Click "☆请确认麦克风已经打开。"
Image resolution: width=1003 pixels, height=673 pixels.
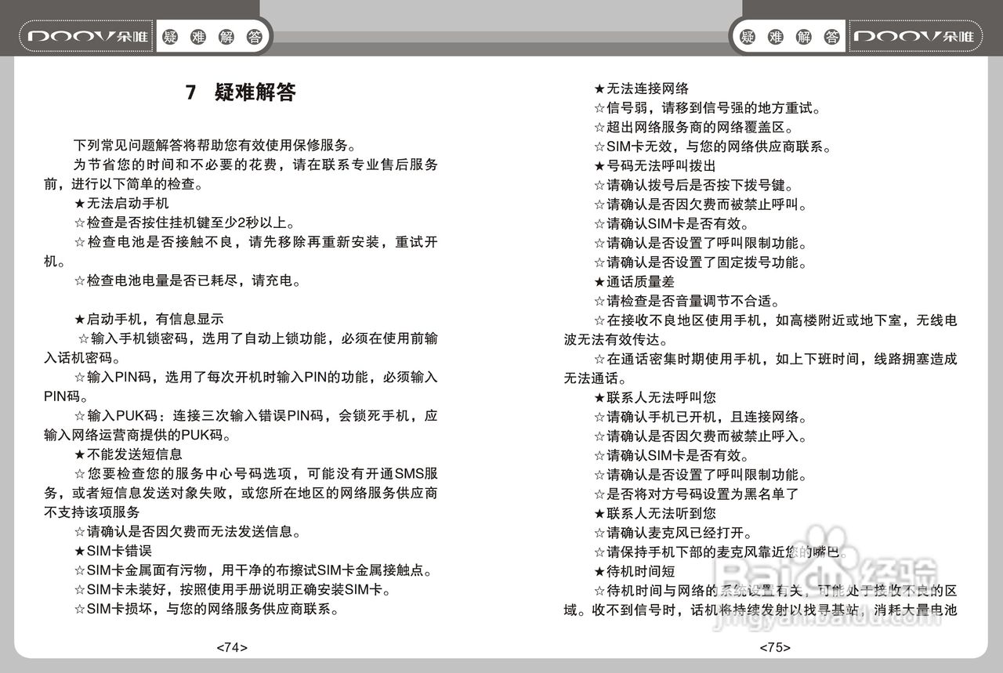(674, 533)
